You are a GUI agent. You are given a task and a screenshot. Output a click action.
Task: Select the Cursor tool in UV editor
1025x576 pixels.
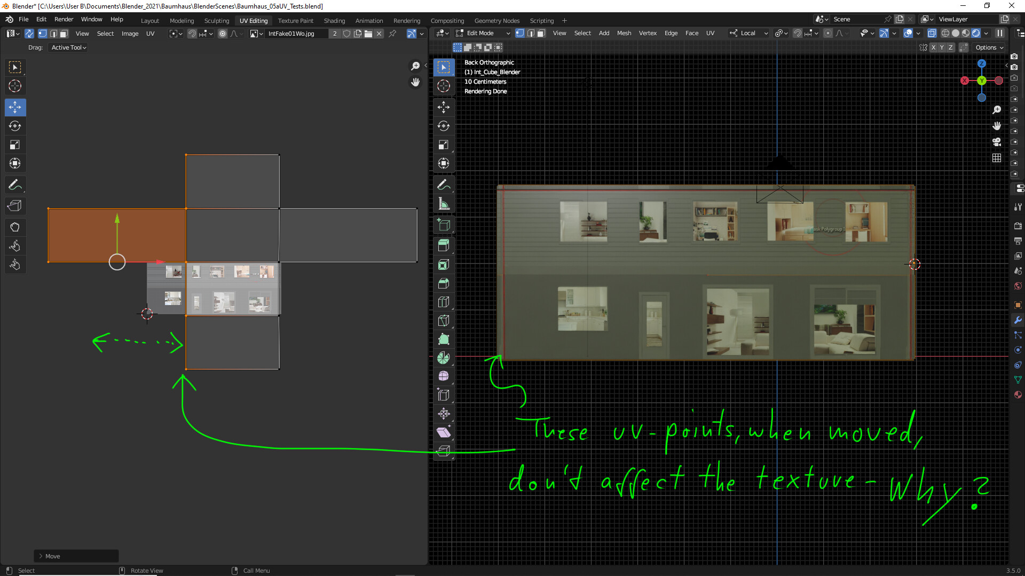(x=14, y=86)
